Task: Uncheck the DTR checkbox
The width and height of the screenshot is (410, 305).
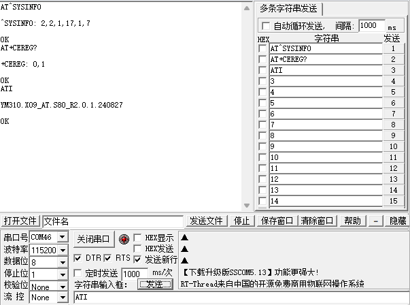Action: coord(78,258)
